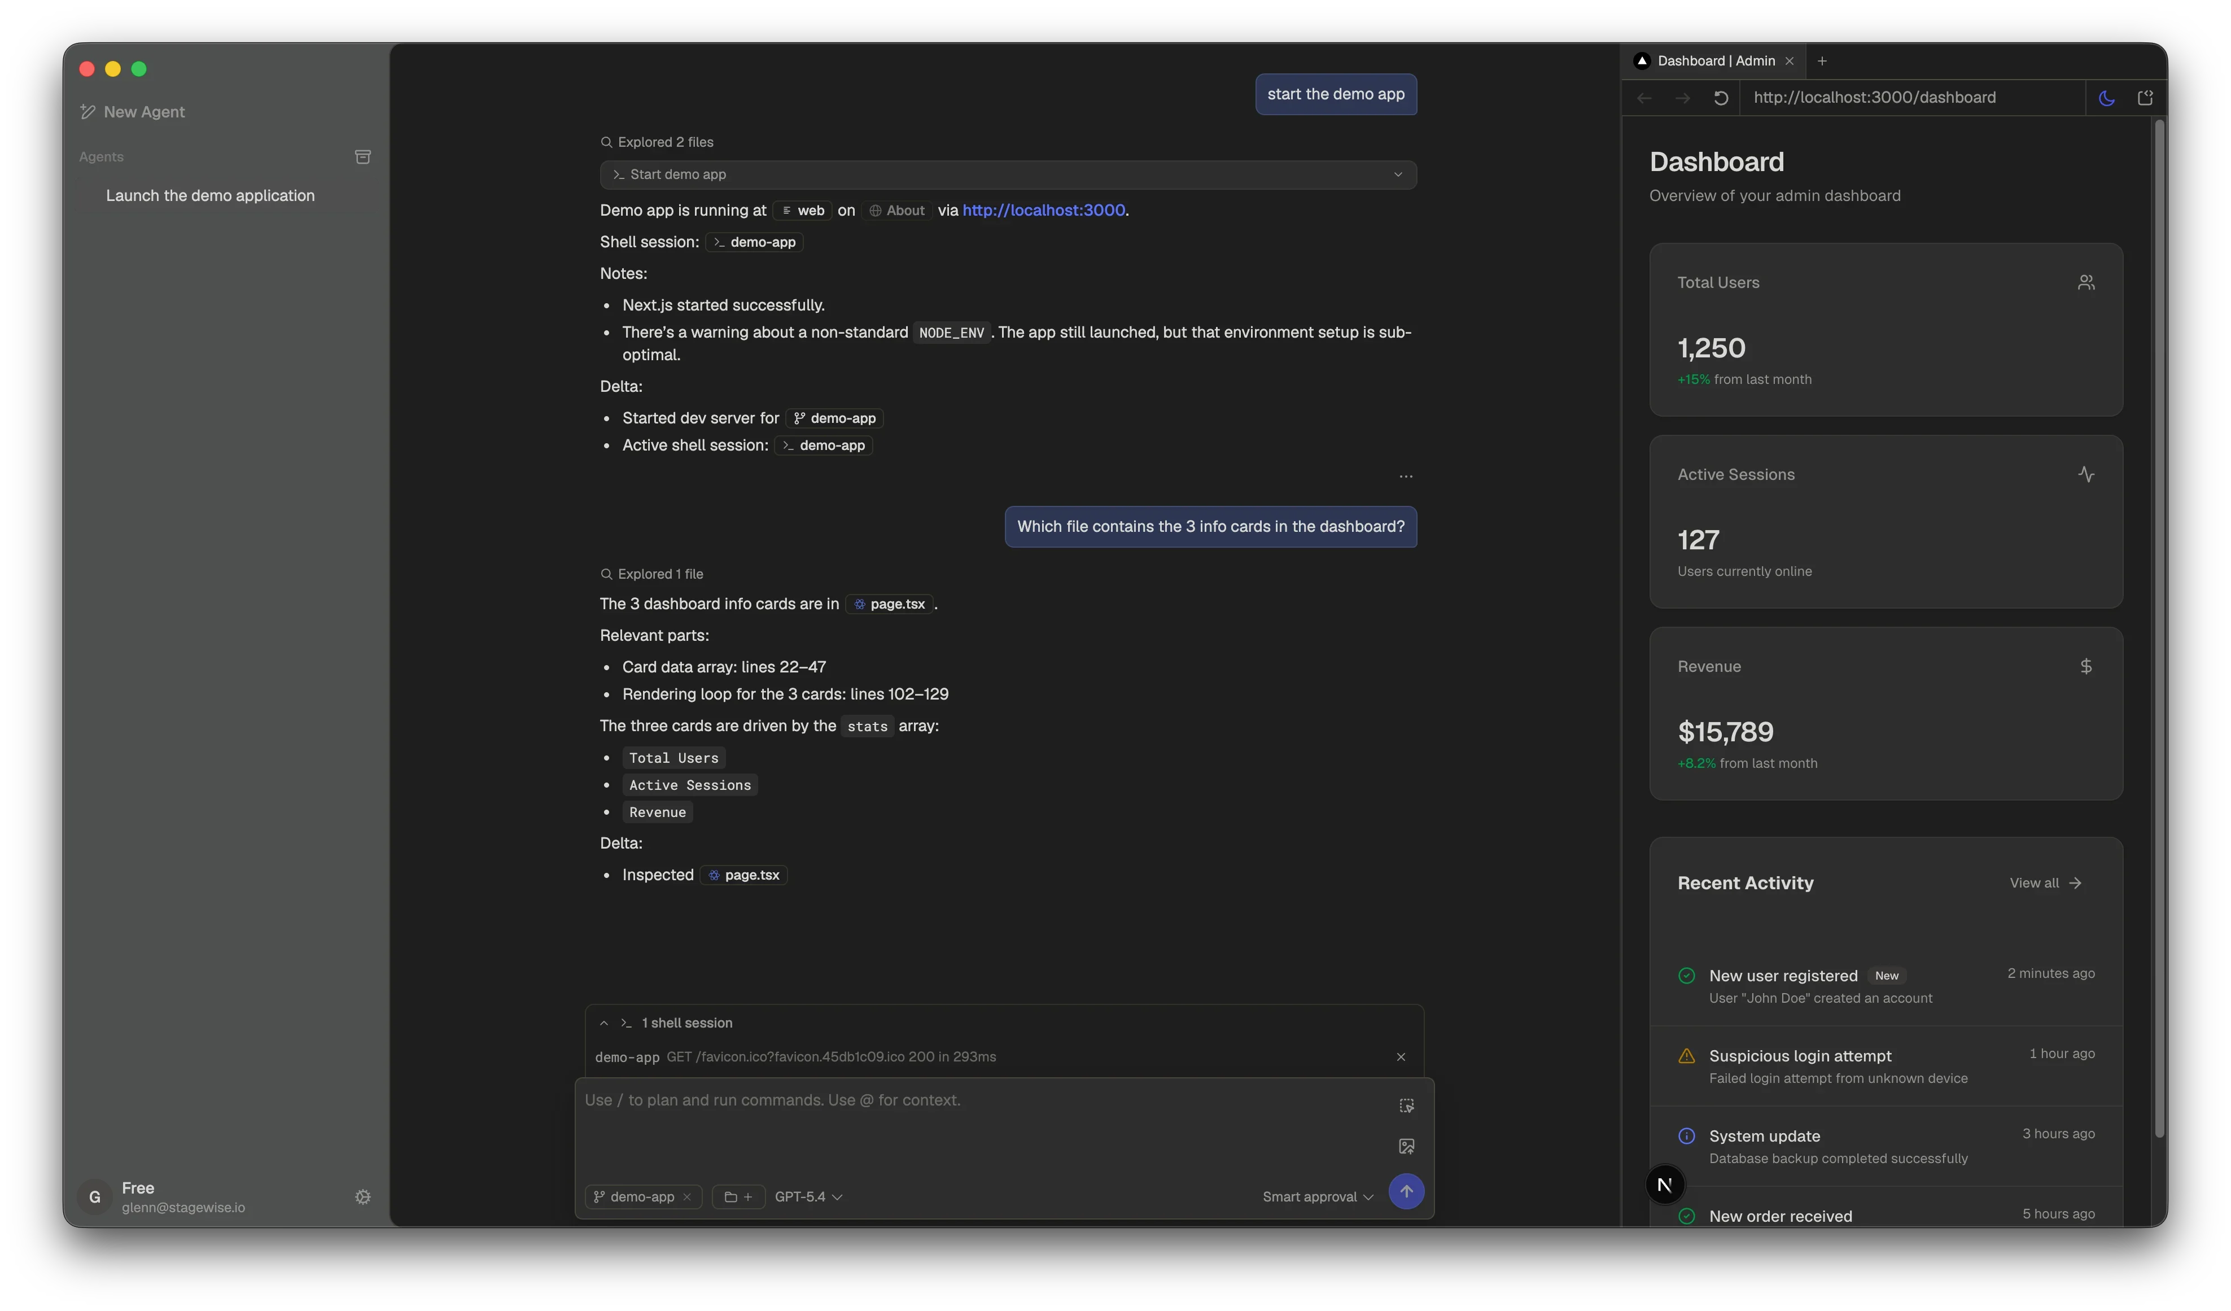Close the demo-app shell session row
The height and width of the screenshot is (1311, 2231).
tap(1401, 1057)
